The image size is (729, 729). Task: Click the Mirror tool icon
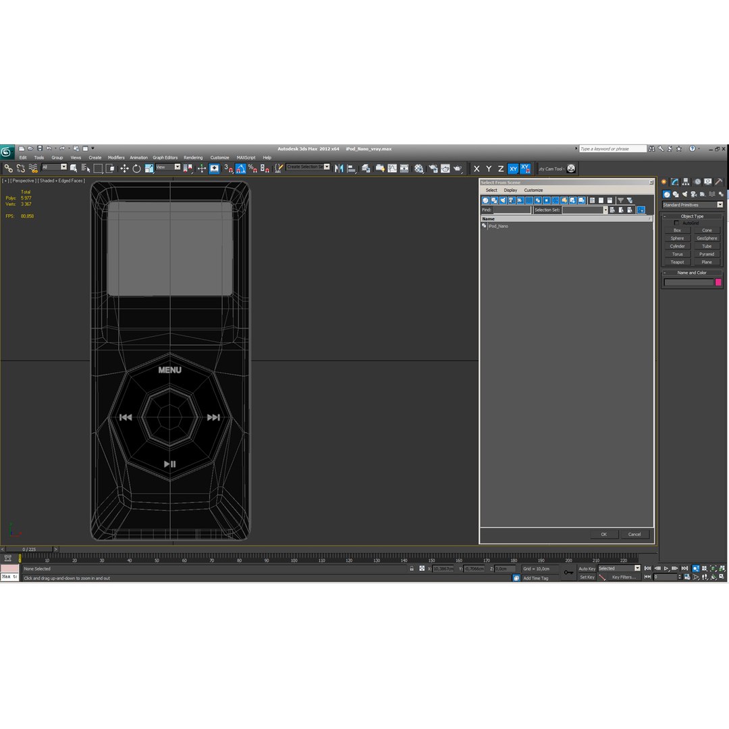click(339, 168)
